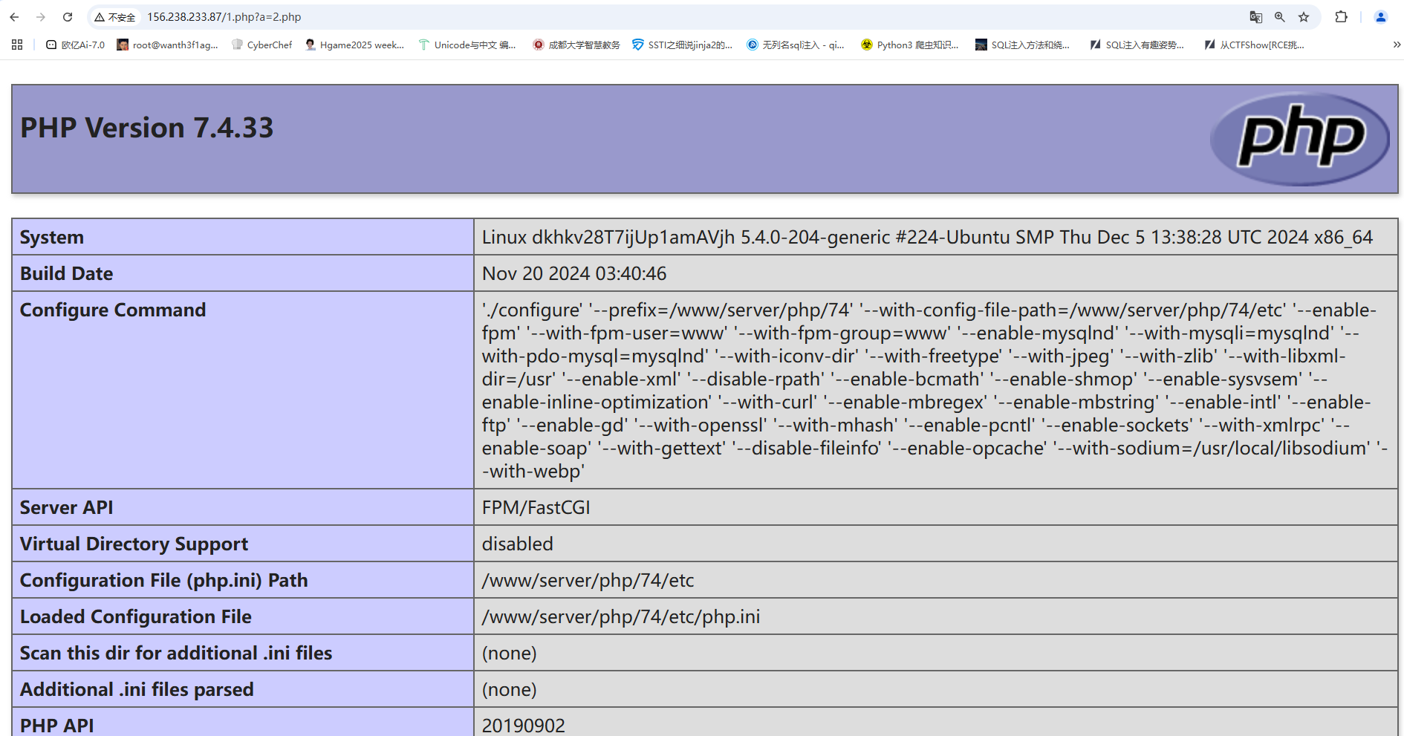Open the 欧亿Ai-7.0 bookmark

pos(75,45)
